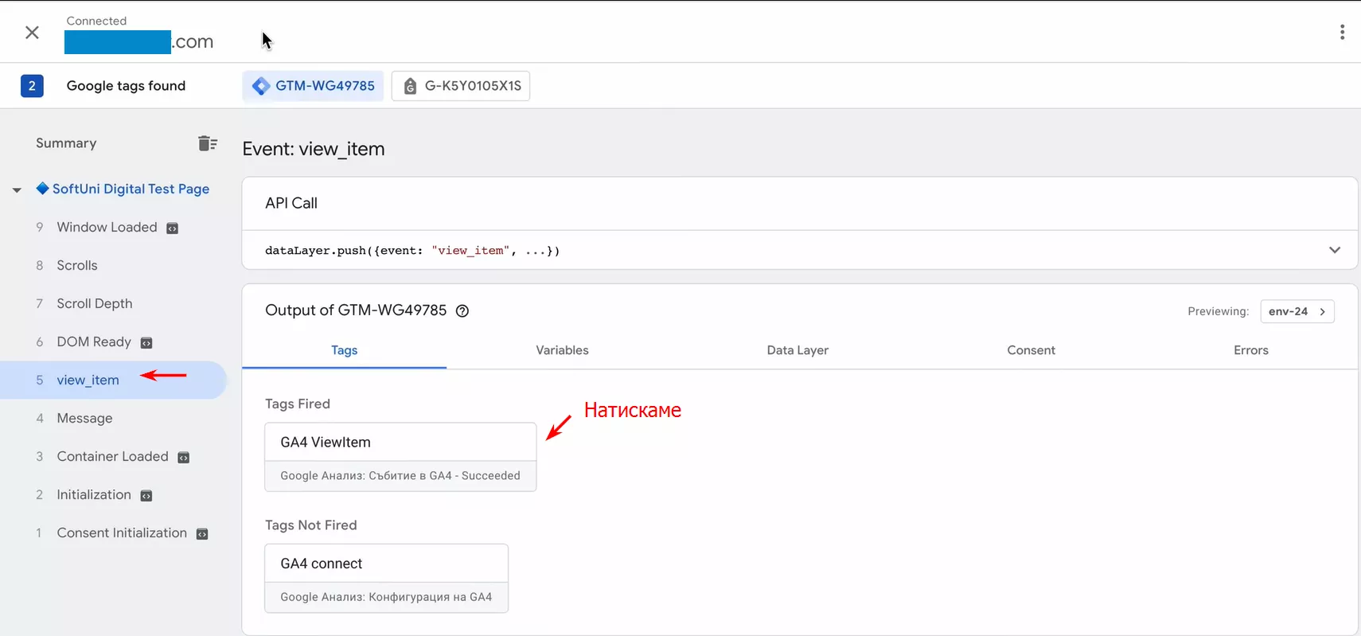Click the Previewing: label
1361x636 pixels.
(1219, 311)
